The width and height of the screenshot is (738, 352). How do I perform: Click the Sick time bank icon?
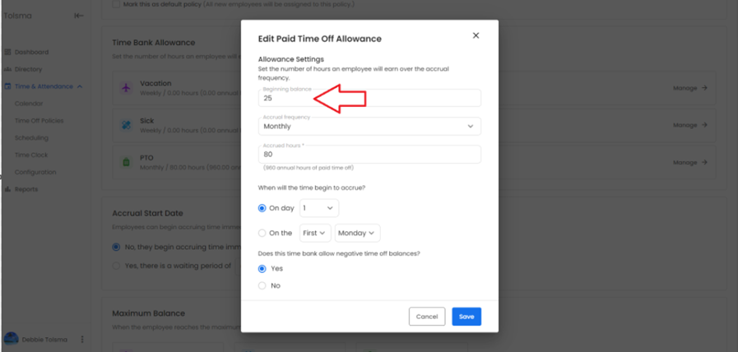click(125, 125)
